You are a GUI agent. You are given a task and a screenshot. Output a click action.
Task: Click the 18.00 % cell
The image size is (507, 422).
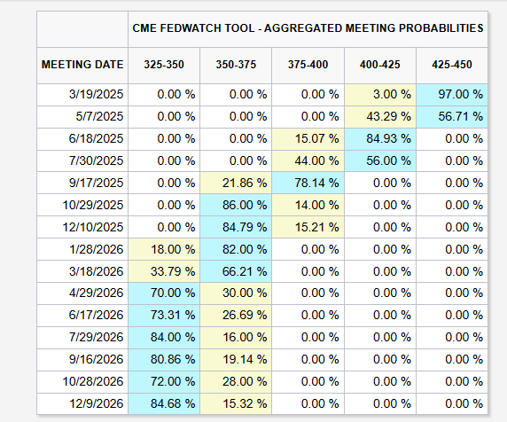click(x=164, y=249)
